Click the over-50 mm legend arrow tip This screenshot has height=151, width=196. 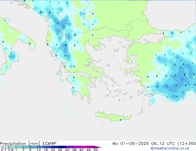98,147
